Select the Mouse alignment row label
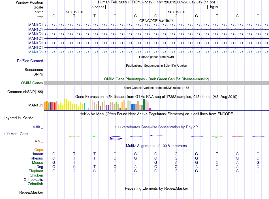 (x=37, y=163)
